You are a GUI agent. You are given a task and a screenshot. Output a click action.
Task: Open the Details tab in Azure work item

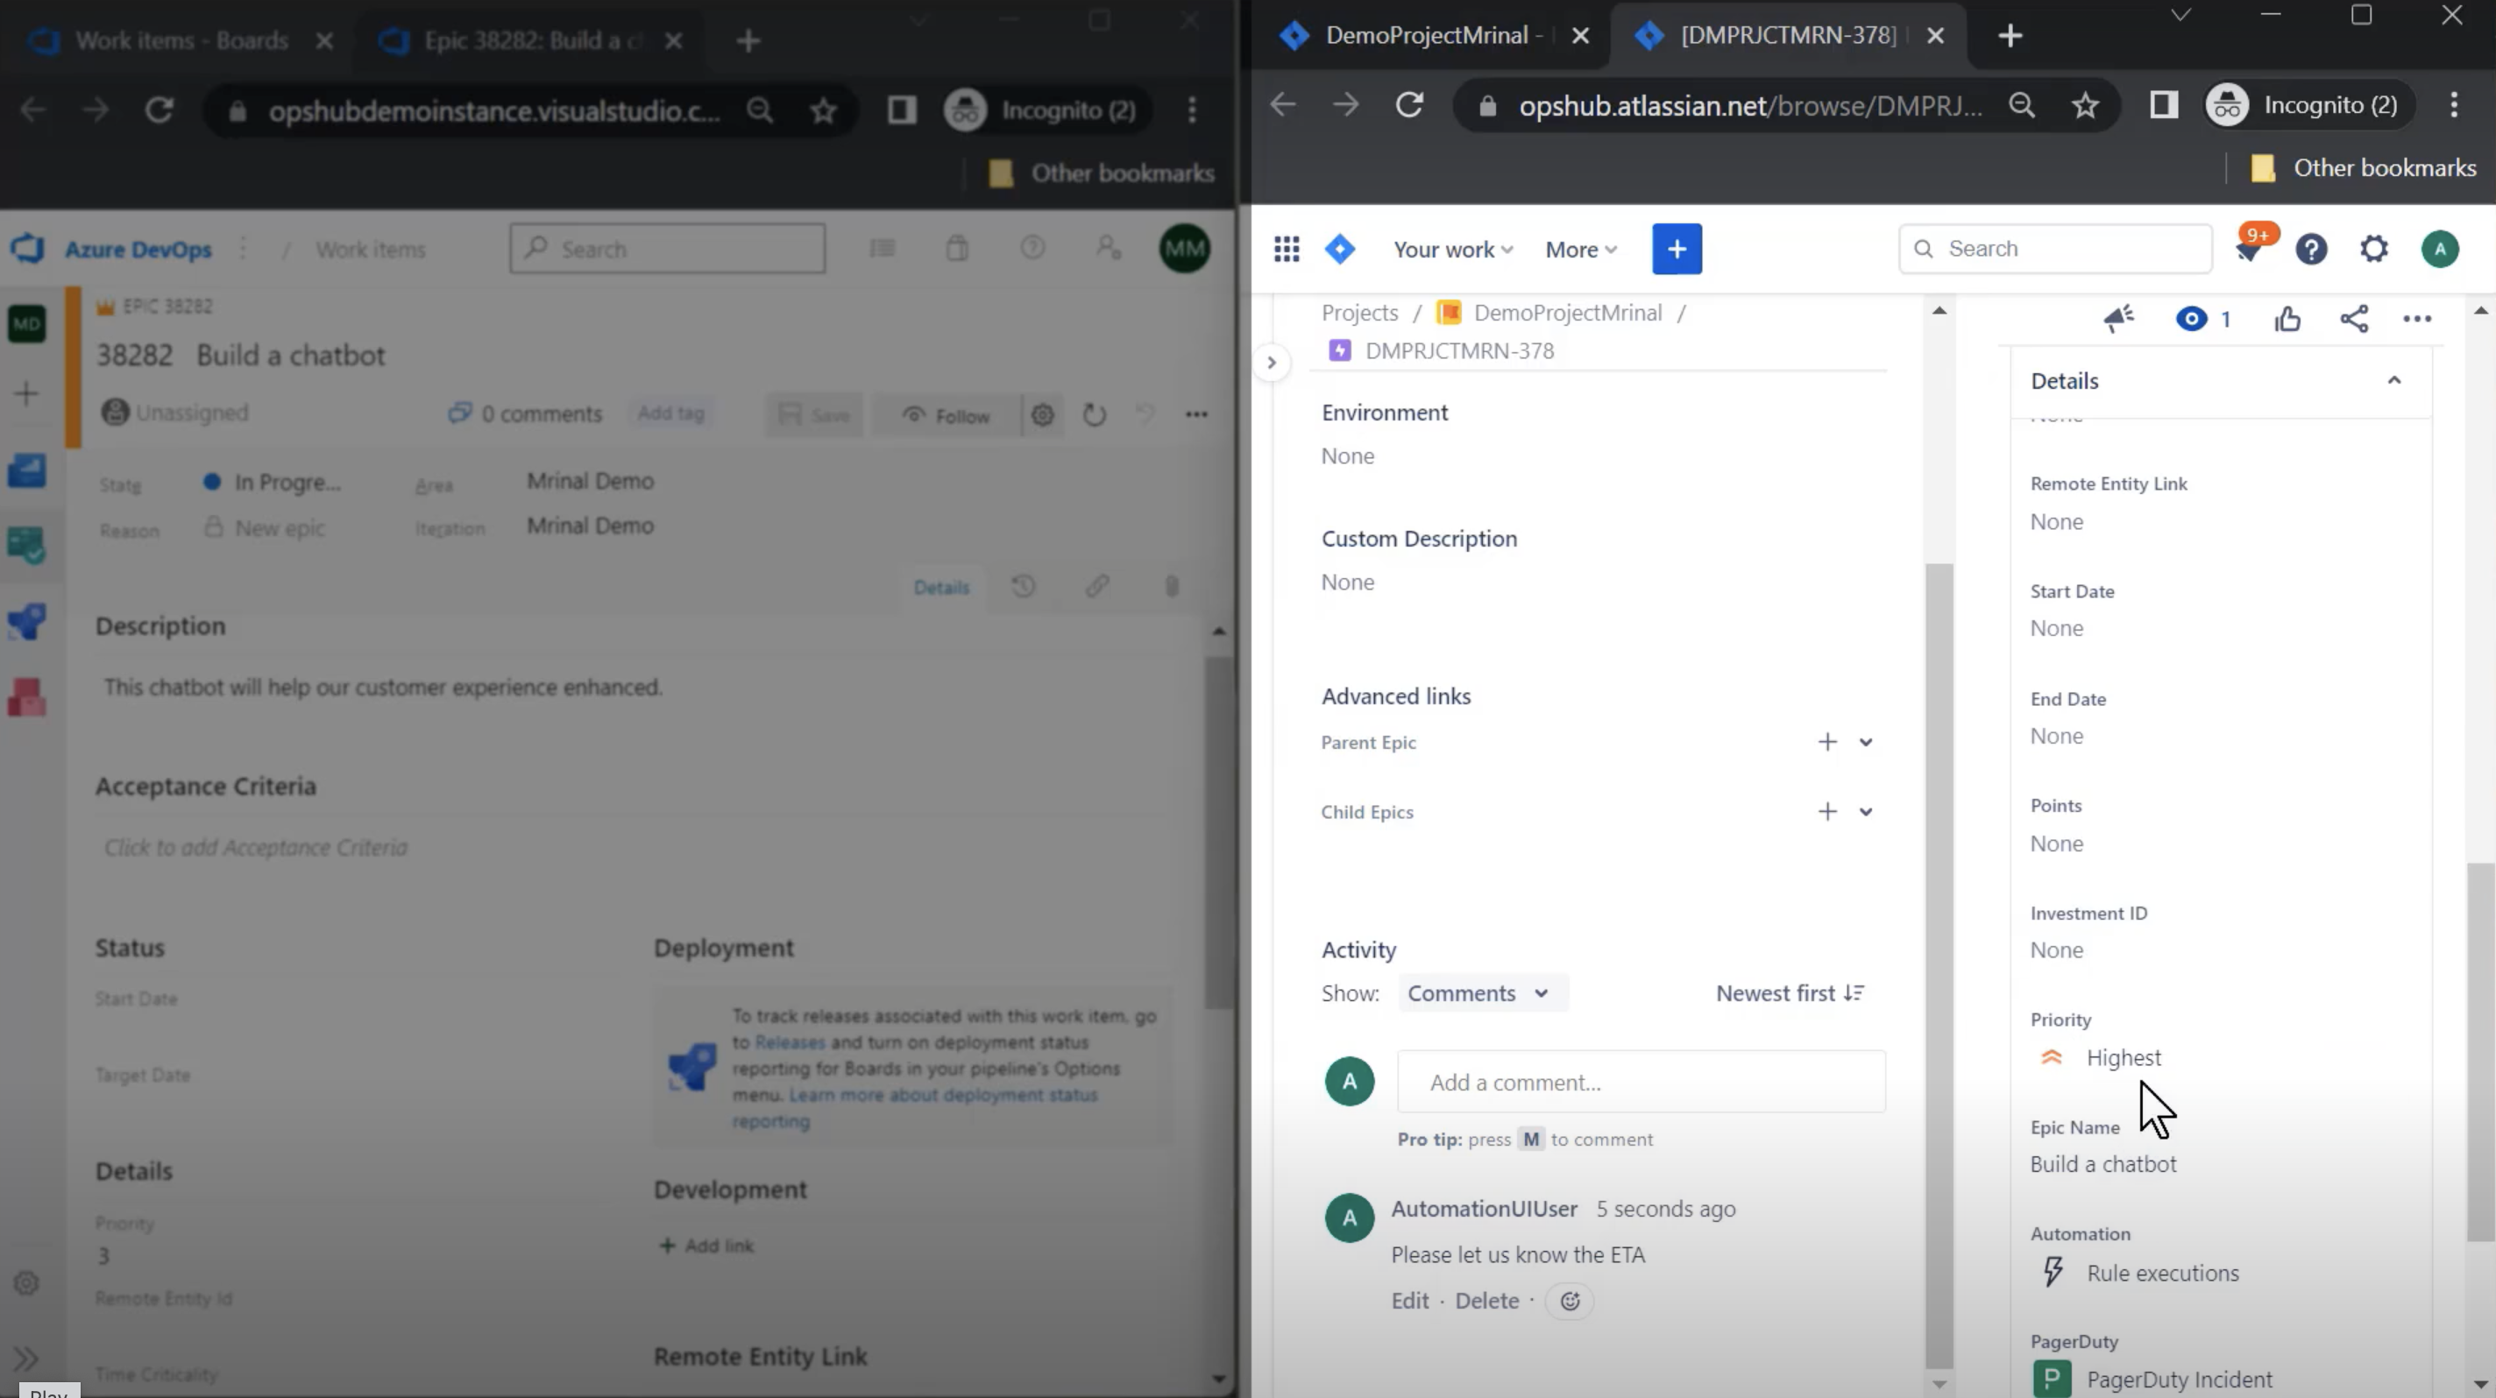(x=941, y=588)
